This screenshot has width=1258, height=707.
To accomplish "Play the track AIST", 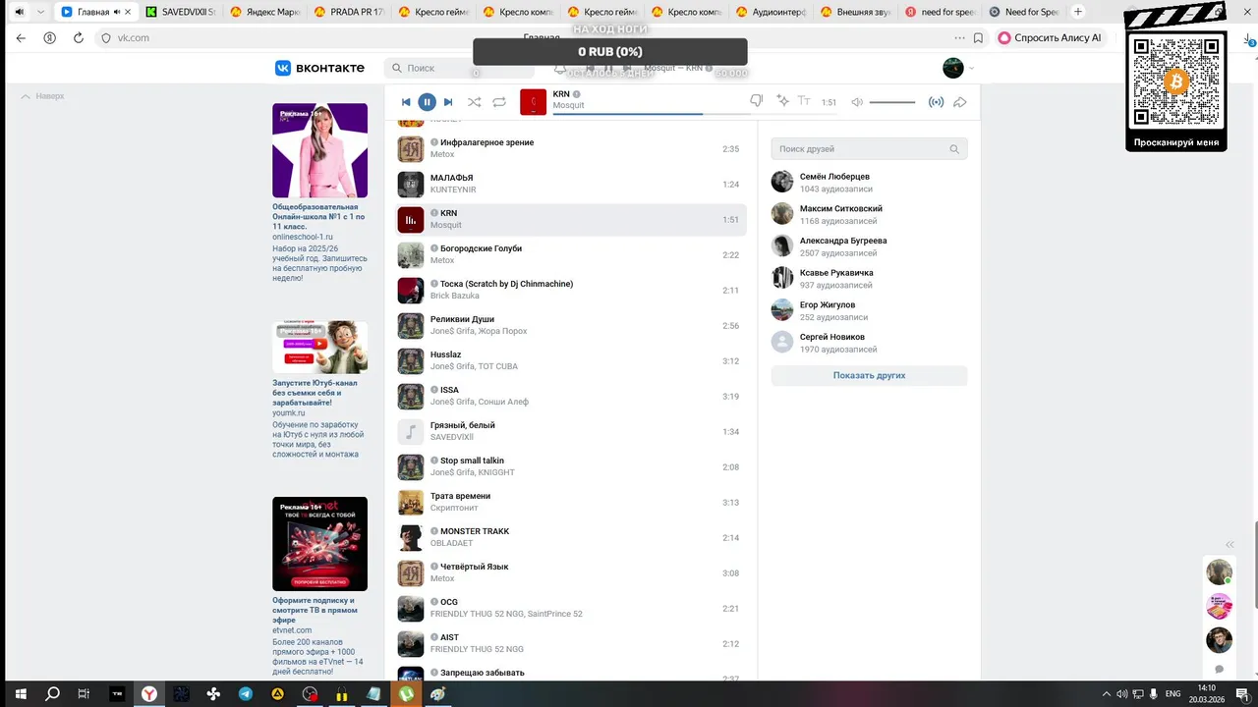I will tap(571, 644).
